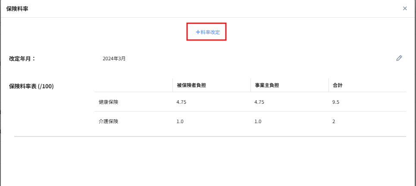This screenshot has width=416, height=186.
Task: Select the 被保険者負担 column header
Action: point(191,86)
